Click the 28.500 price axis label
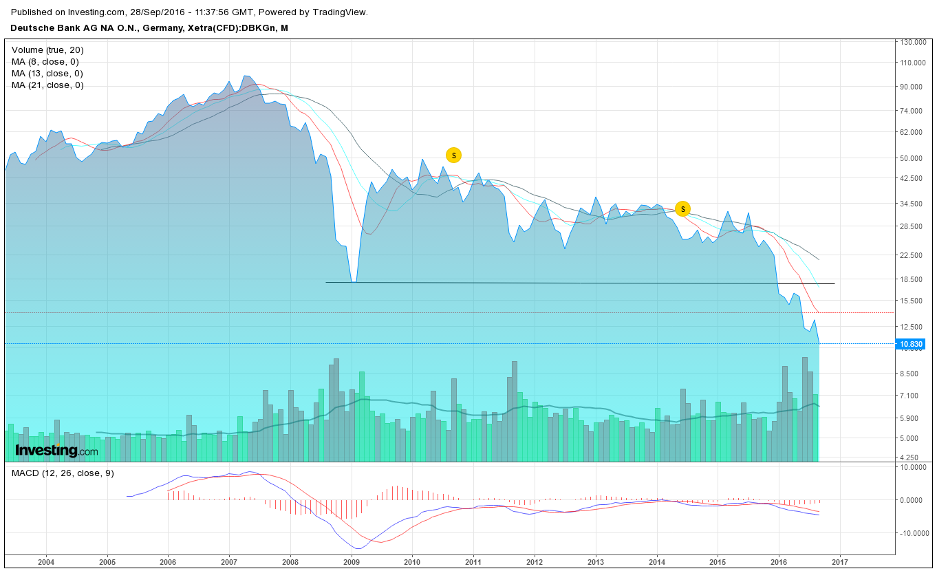The height and width of the screenshot is (571, 937). pos(913,226)
